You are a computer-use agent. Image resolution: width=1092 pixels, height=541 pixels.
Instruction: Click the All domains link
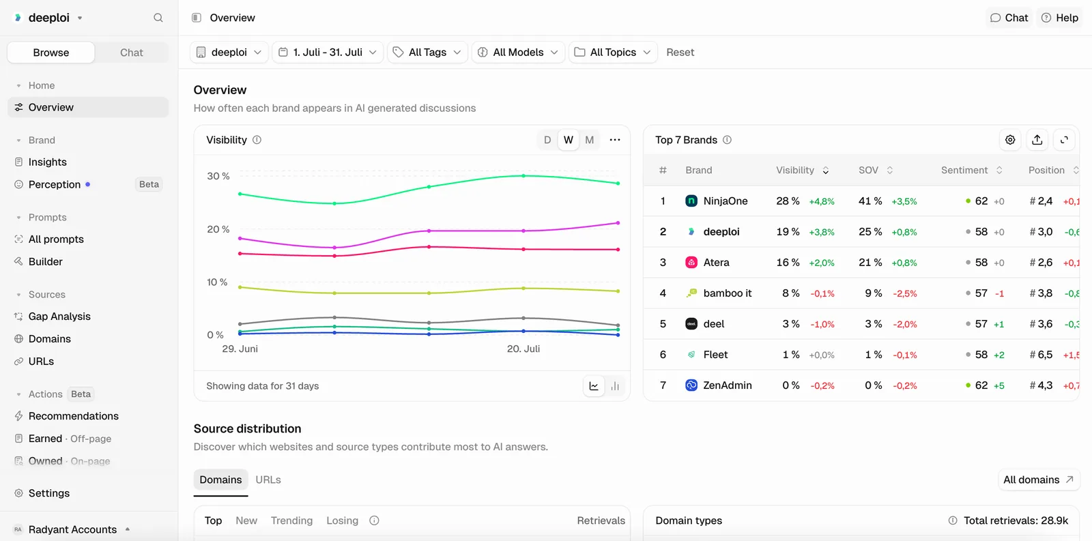pyautogui.click(x=1038, y=480)
